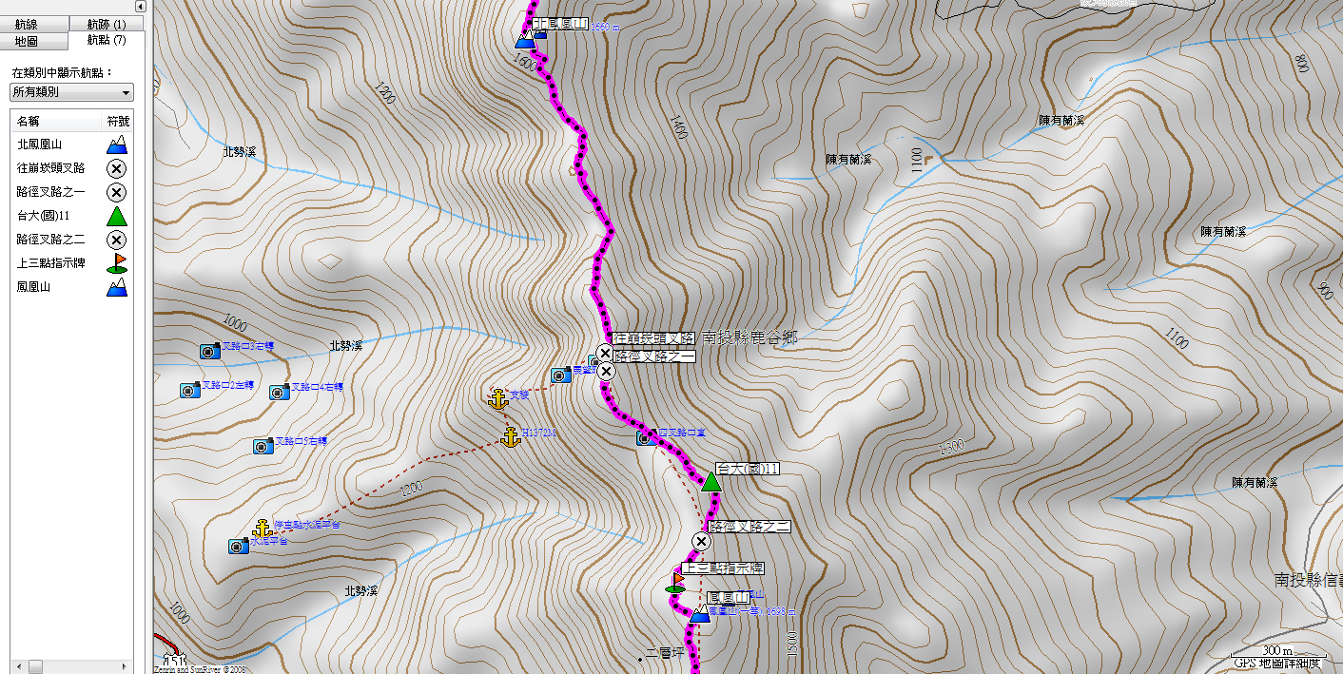Click the green triangle symbol for 台大(國)11
This screenshot has height=674, width=1343.
[x=116, y=216]
